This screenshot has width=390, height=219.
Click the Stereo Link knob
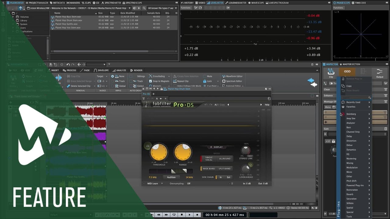(x=245, y=150)
